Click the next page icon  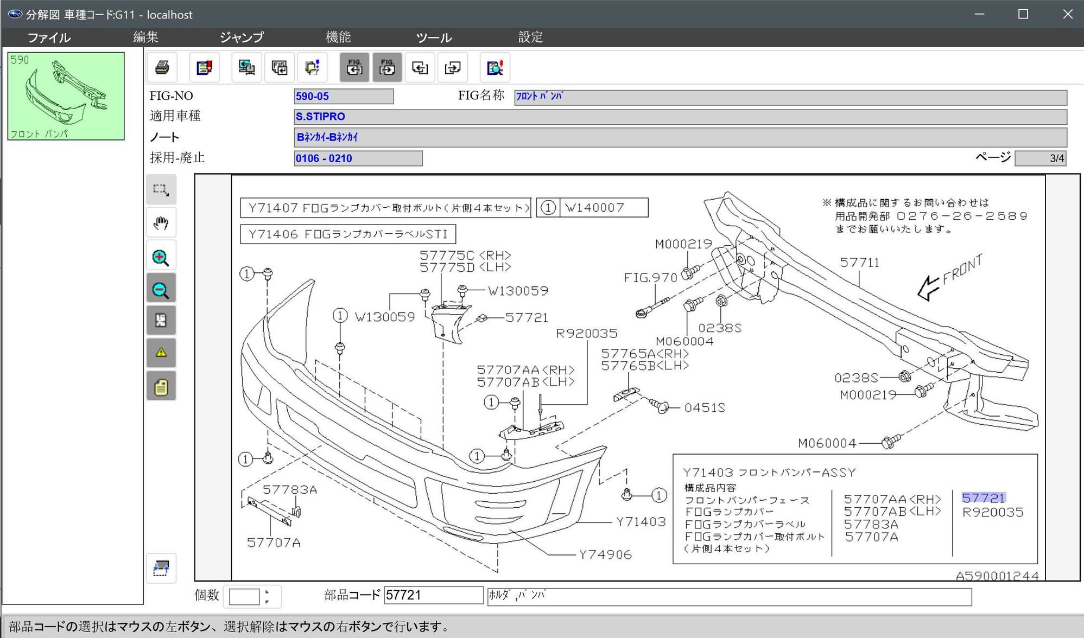coord(452,68)
